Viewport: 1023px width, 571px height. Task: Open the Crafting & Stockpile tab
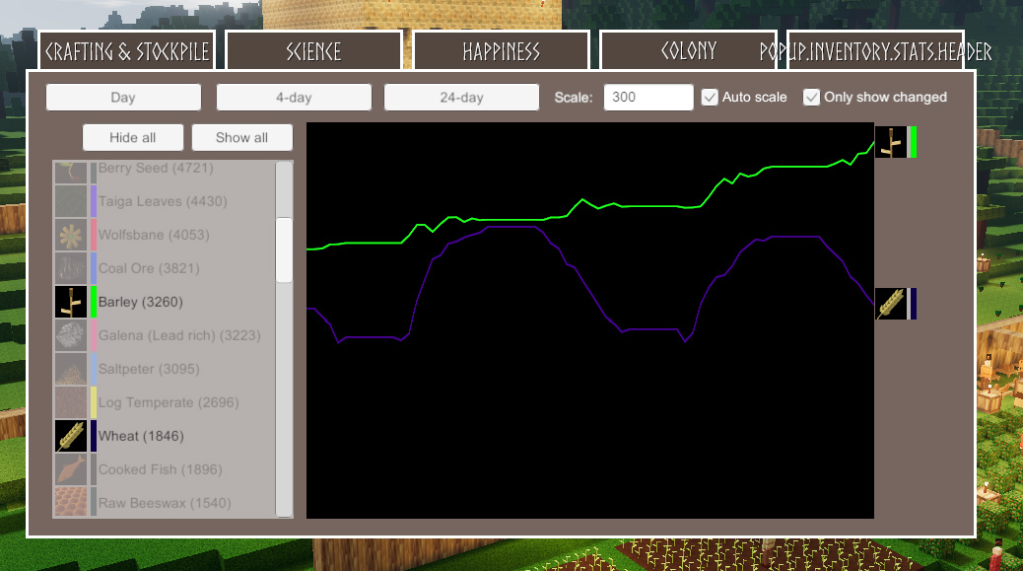[x=126, y=51]
